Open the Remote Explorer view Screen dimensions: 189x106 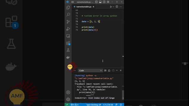[68, 36]
